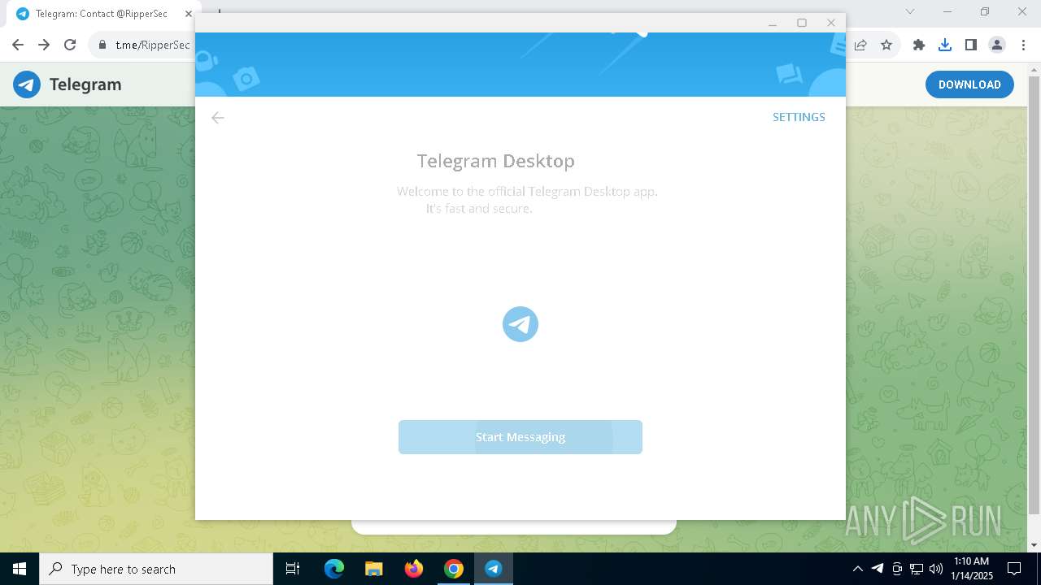Click the Type here to search box
Viewport: 1041px width, 585px height.
click(156, 569)
